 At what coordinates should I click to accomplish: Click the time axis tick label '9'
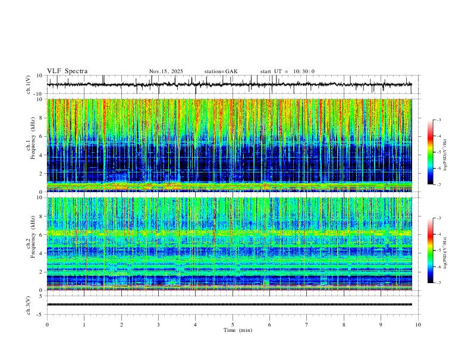[x=381, y=325]
